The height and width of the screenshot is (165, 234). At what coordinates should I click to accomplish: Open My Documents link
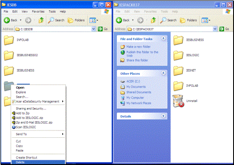click(x=136, y=87)
